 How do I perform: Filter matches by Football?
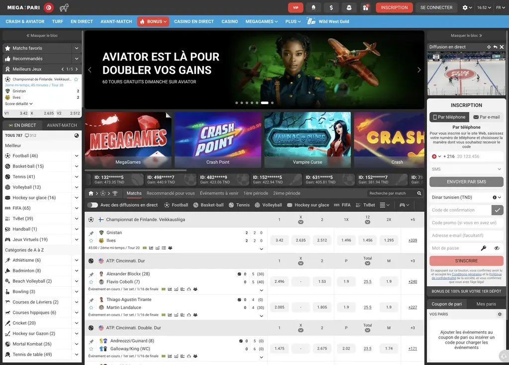176,205
